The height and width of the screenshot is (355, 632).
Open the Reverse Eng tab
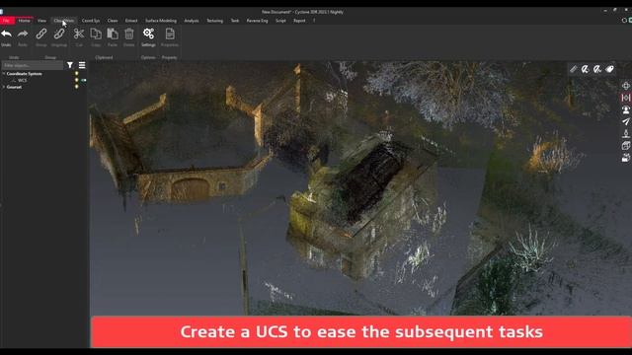[x=257, y=21]
